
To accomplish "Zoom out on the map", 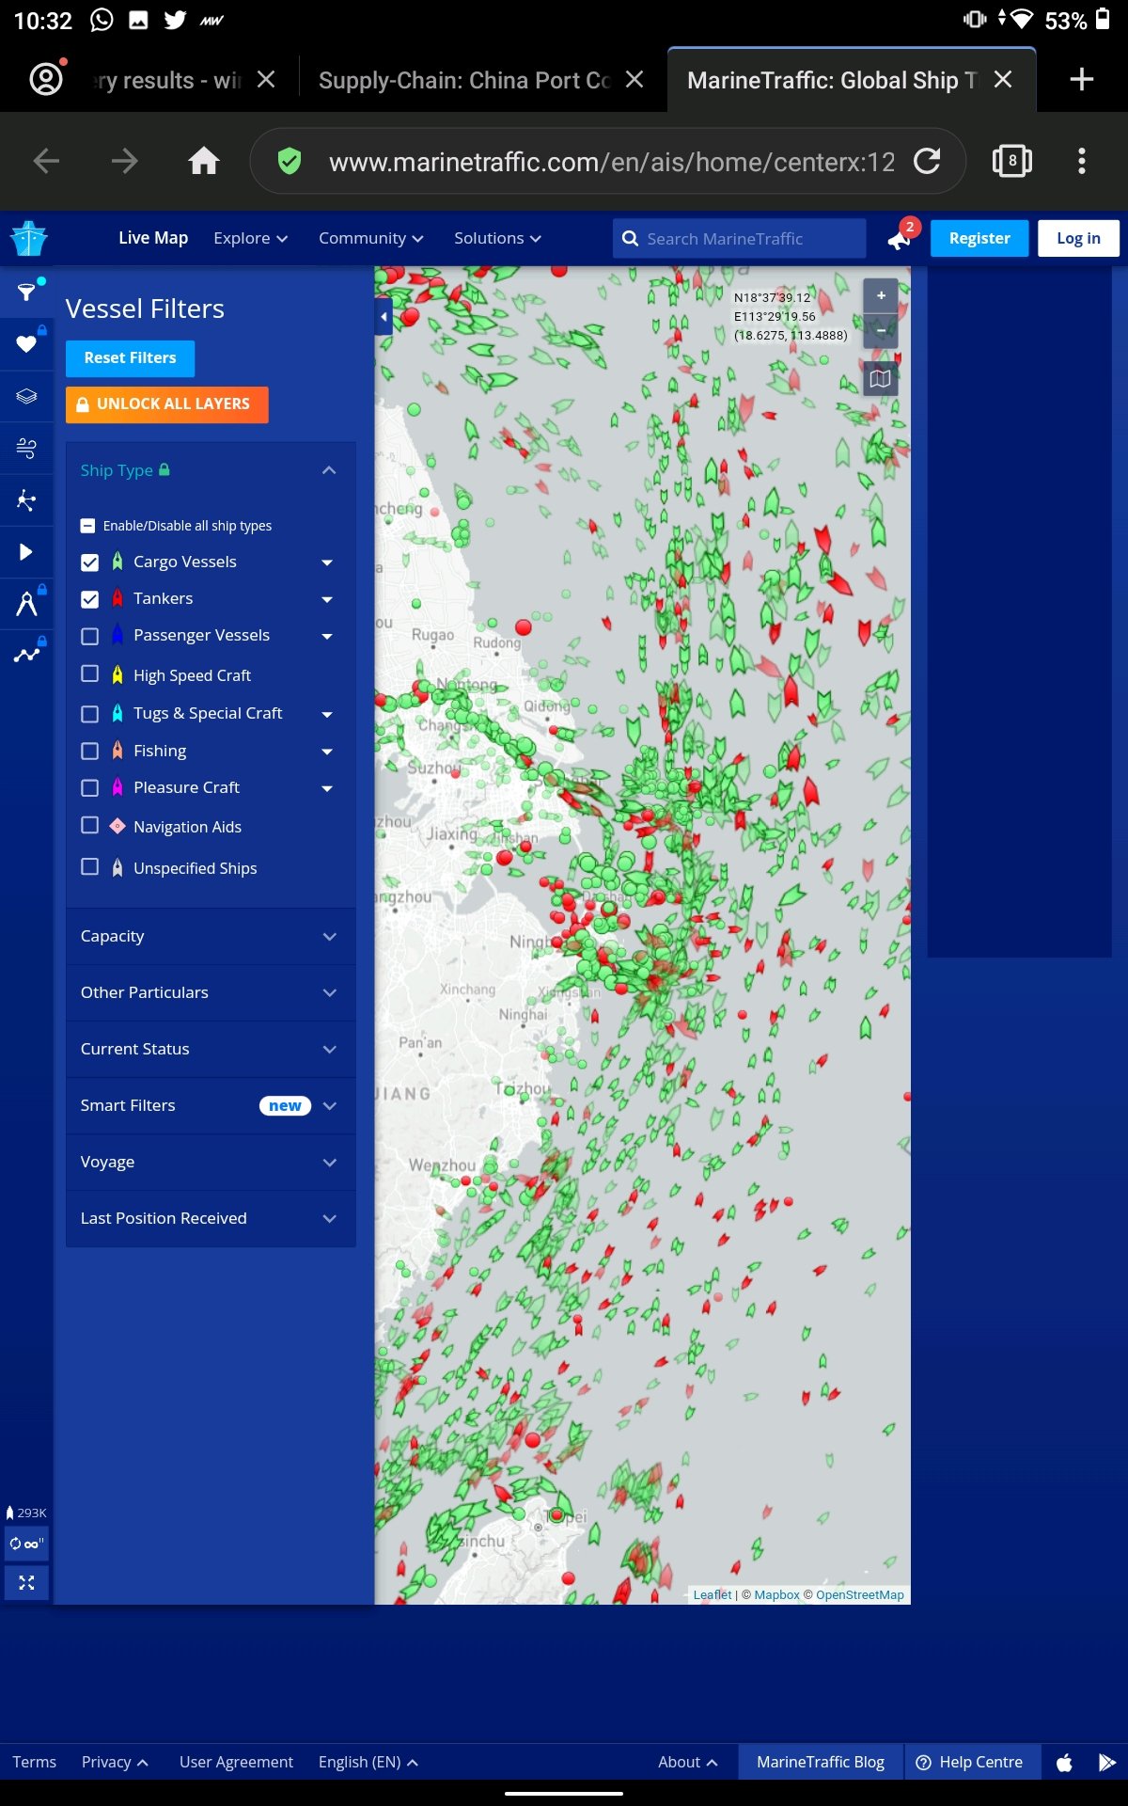I will click(x=881, y=331).
